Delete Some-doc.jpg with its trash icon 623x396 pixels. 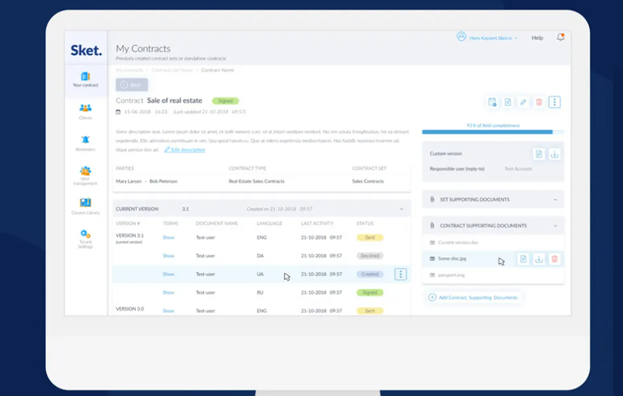coord(554,259)
